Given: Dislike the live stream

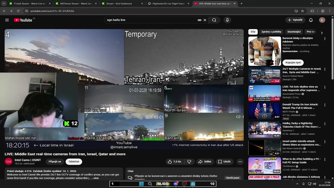Looking at the screenshot, I should [x=189, y=162].
